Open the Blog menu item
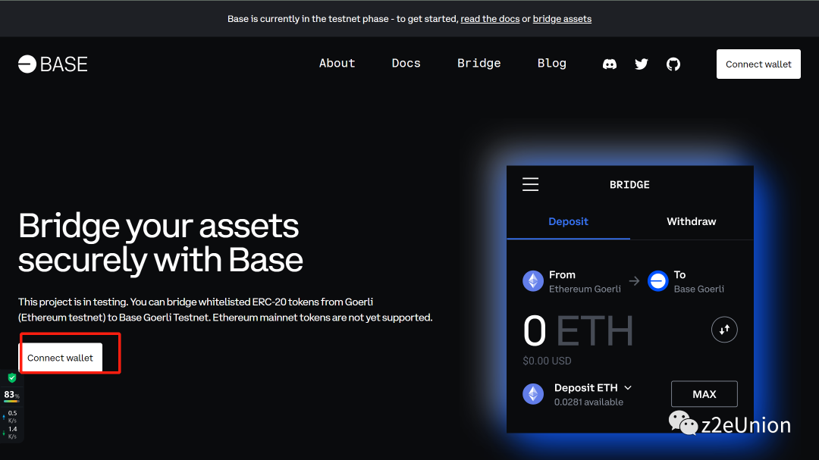The image size is (819, 460). point(551,64)
